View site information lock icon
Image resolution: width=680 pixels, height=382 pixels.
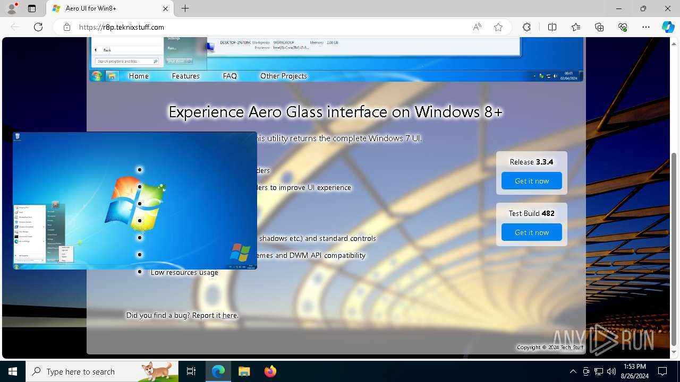point(67,27)
